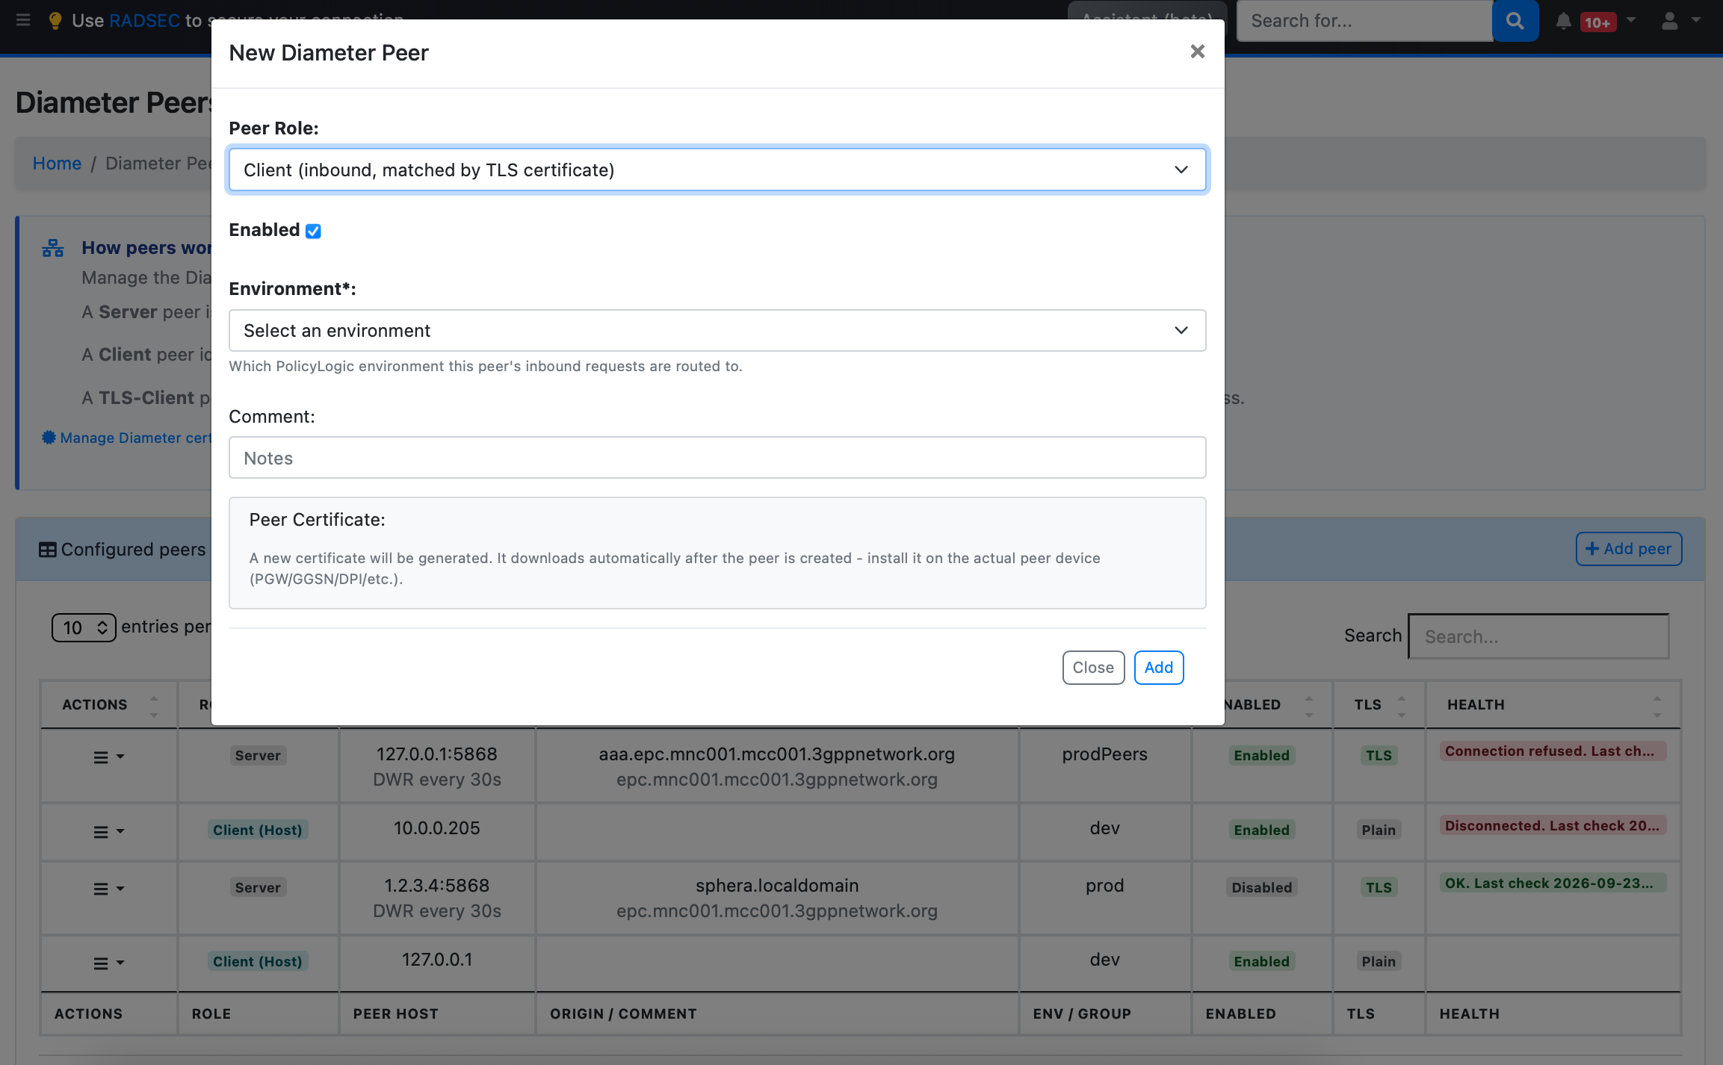Click the network diagram icon beside How peers work
The image size is (1723, 1065).
pos(53,248)
